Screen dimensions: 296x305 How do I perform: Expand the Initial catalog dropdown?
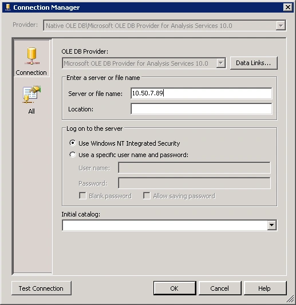272,225
